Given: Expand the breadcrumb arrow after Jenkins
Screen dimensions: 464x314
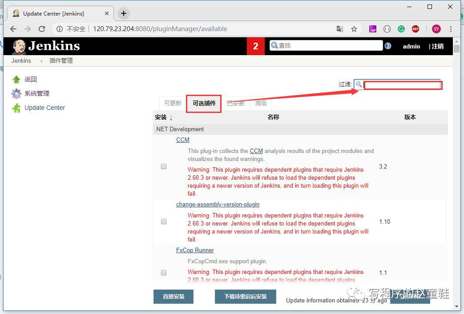Looking at the screenshot, I should (41, 61).
